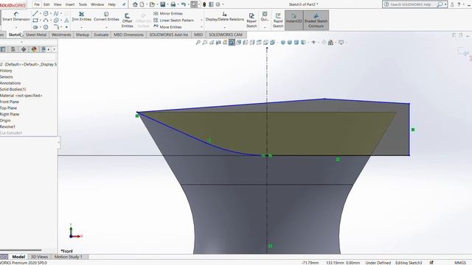This screenshot has height=265, width=472.
Task: Switch to the Motion Study 1 tab
Action: click(69, 257)
